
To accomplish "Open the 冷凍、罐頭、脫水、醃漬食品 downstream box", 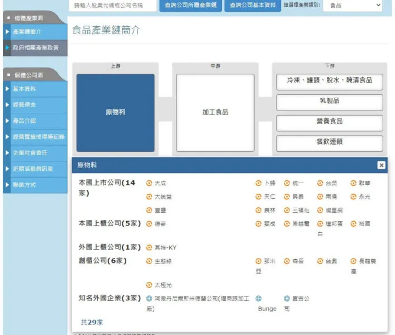I will click(329, 82).
